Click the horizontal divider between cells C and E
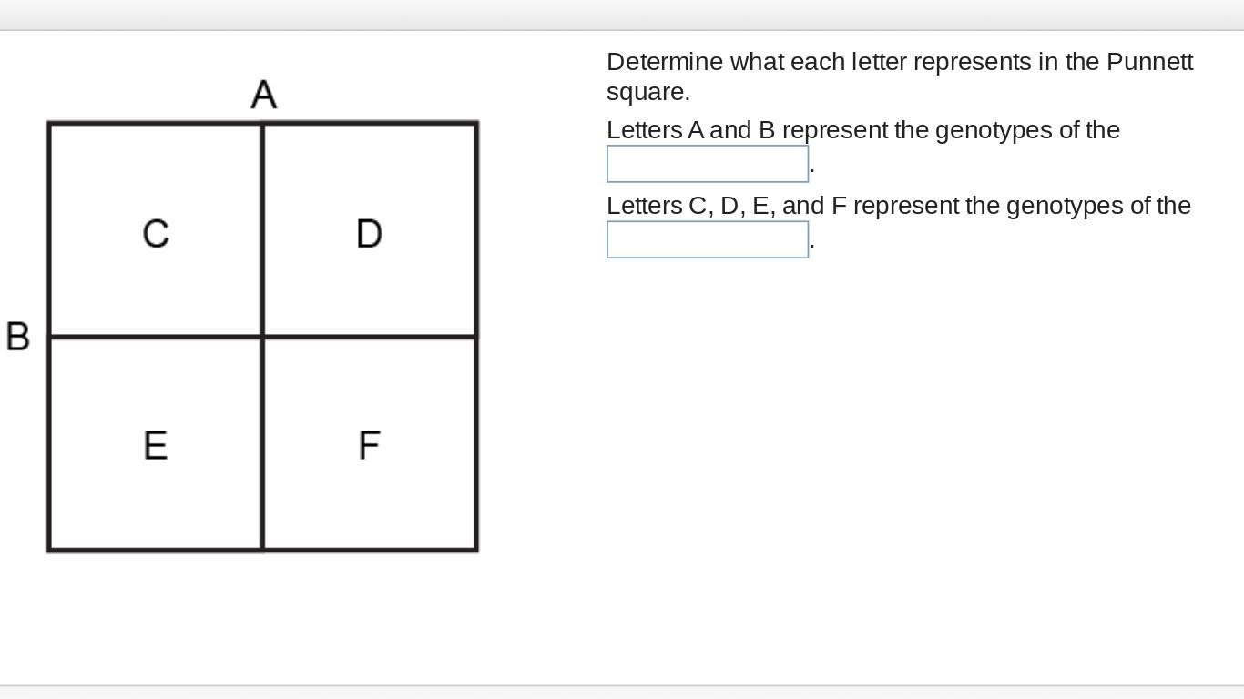Image resolution: width=1244 pixels, height=699 pixels. click(156, 337)
